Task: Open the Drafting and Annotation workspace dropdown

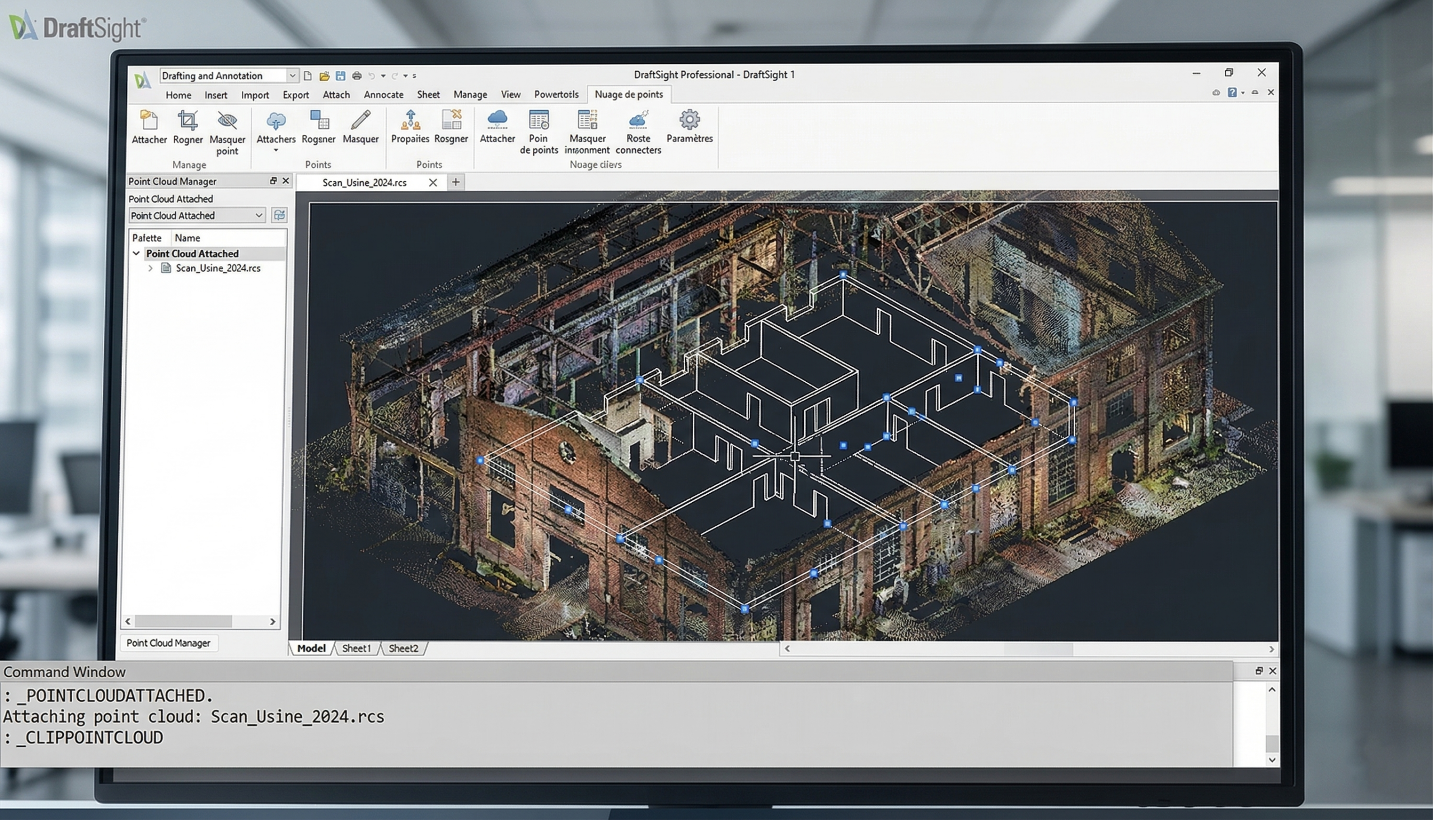Action: (x=292, y=76)
